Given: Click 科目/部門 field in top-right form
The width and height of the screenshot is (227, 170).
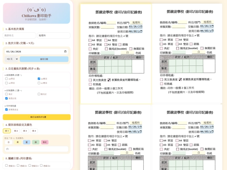Looking at the screenshot, I should (208, 22).
